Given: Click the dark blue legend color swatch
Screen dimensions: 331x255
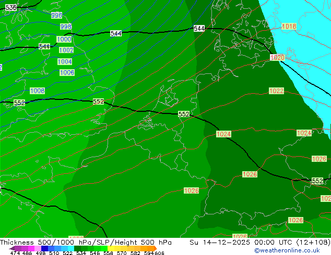Looking at the screenshot, I should (x=44, y=248).
